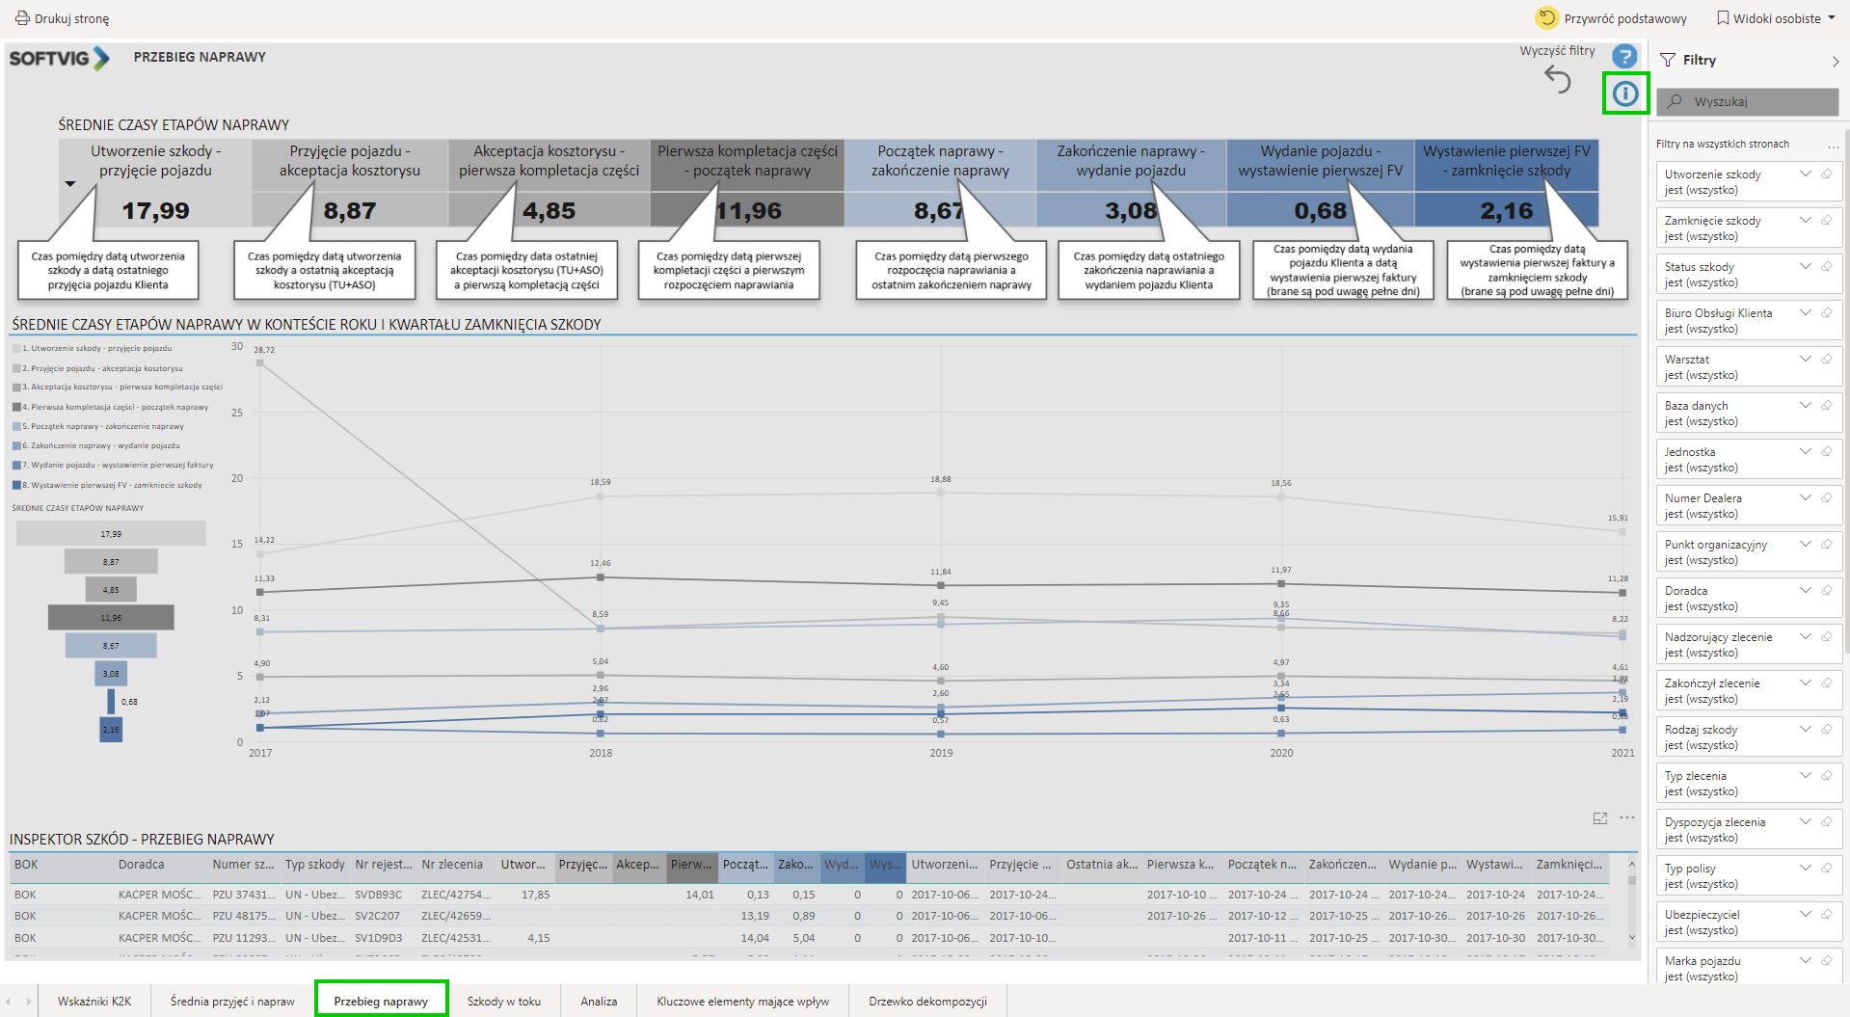Click the Wyszukaj filter search field

1747,101
